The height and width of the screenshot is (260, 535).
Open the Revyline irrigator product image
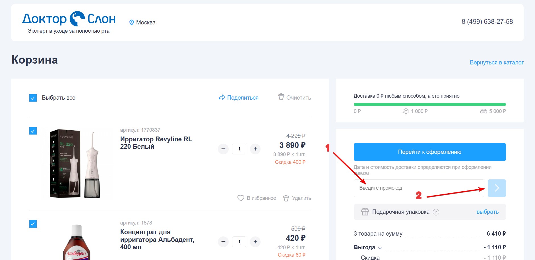77,164
